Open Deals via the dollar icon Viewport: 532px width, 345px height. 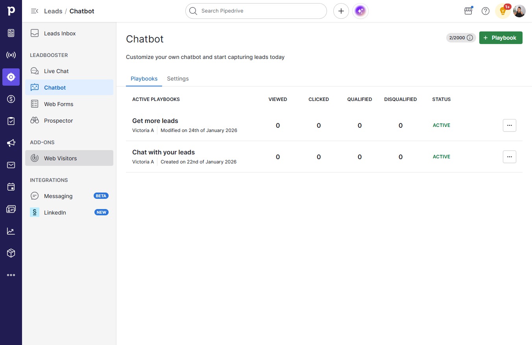click(x=11, y=99)
